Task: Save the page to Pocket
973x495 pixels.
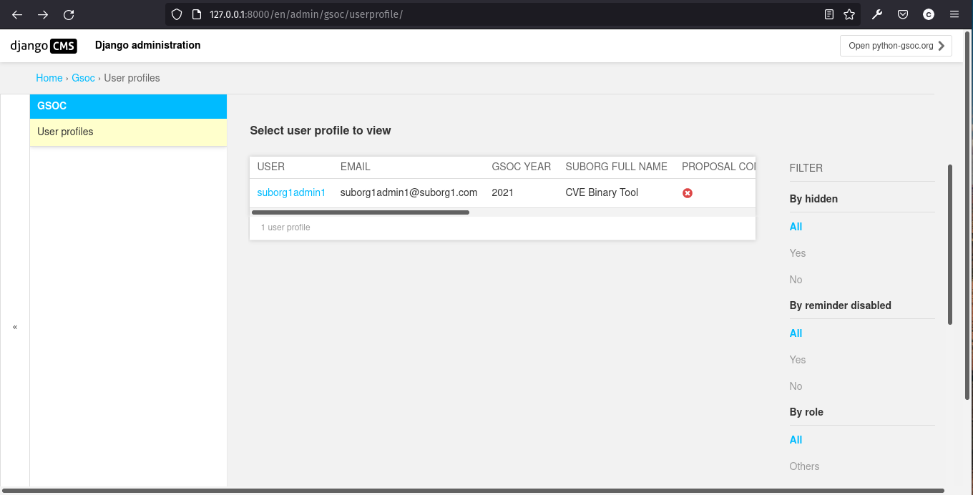Action: point(903,14)
